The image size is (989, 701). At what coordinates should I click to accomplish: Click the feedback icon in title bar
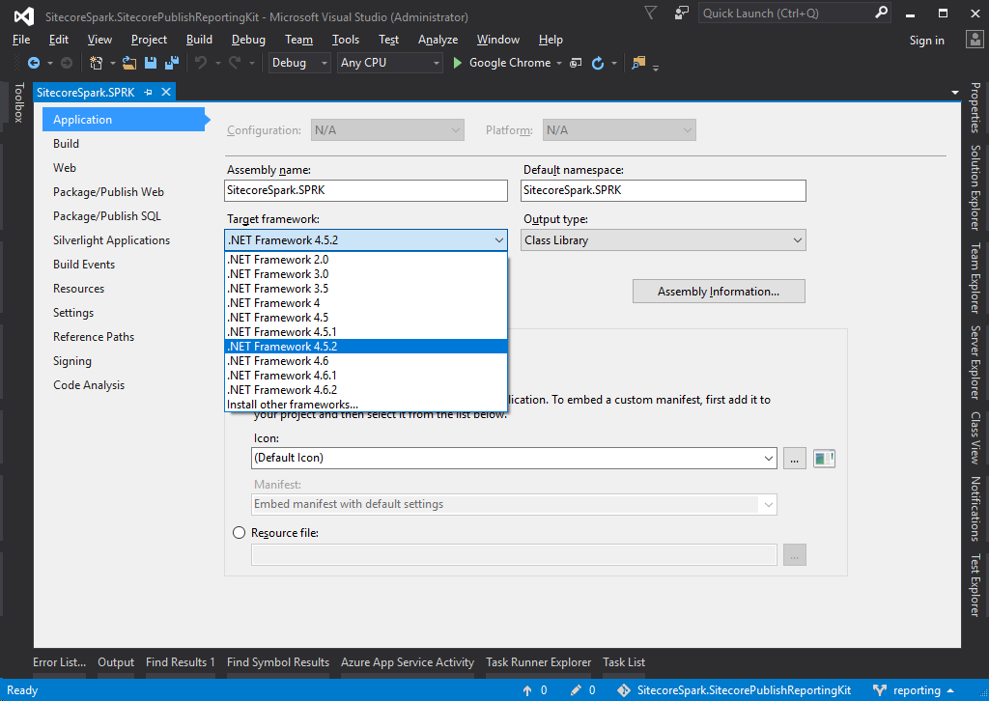[x=681, y=13]
